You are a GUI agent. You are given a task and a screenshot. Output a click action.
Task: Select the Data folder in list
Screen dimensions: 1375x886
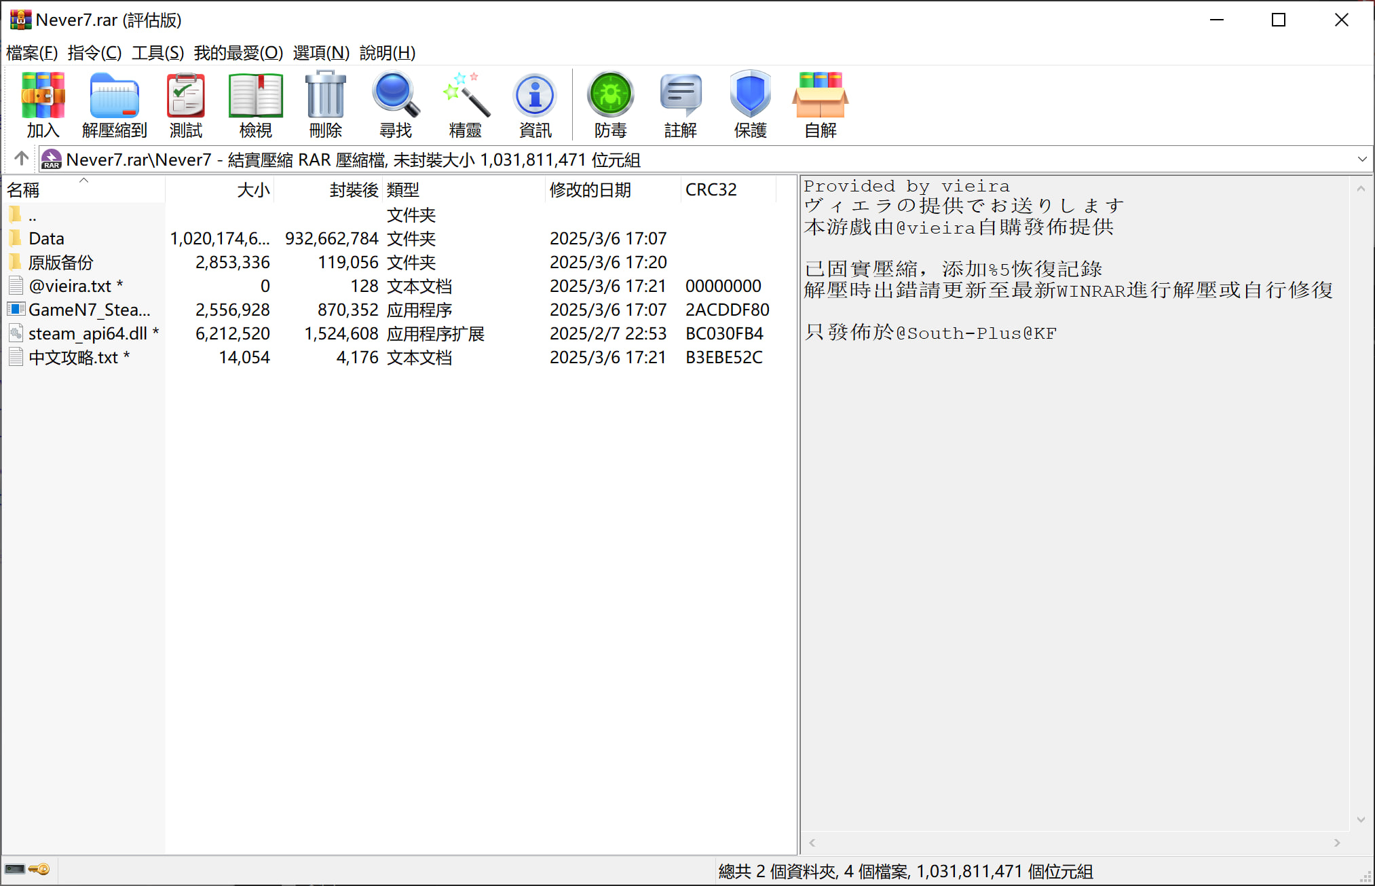coord(46,239)
